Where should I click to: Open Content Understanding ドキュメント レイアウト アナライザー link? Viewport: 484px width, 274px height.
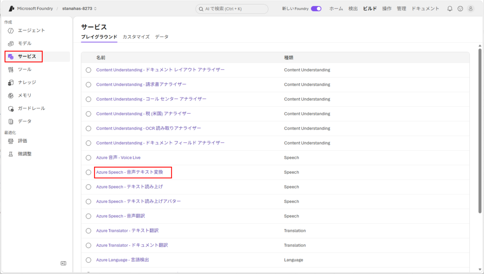point(160,70)
